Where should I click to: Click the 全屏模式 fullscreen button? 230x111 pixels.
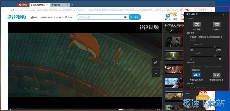(201, 10)
